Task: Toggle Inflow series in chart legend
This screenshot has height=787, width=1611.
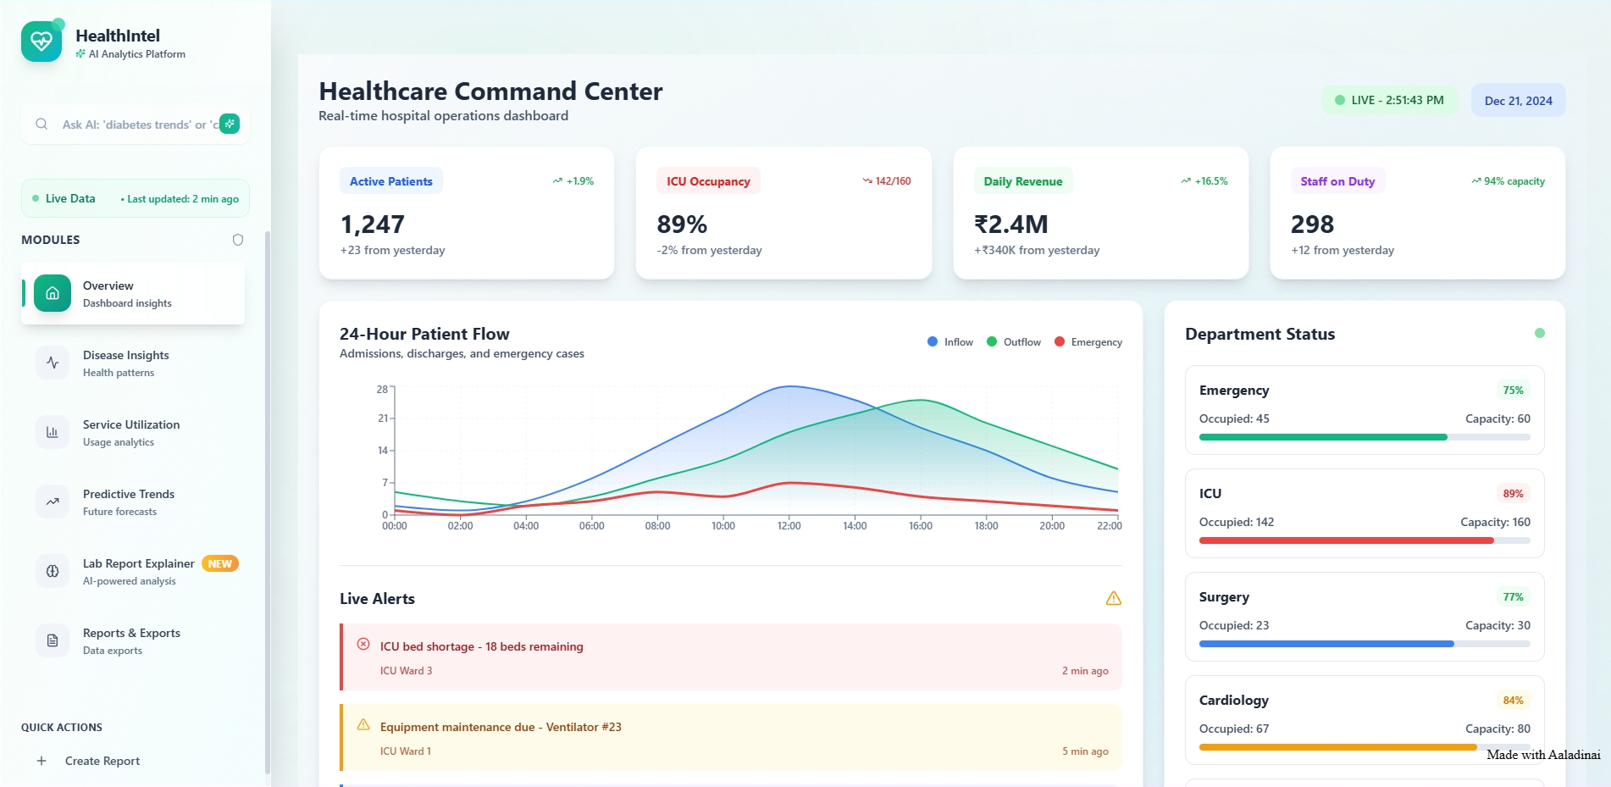Action: (x=950, y=342)
